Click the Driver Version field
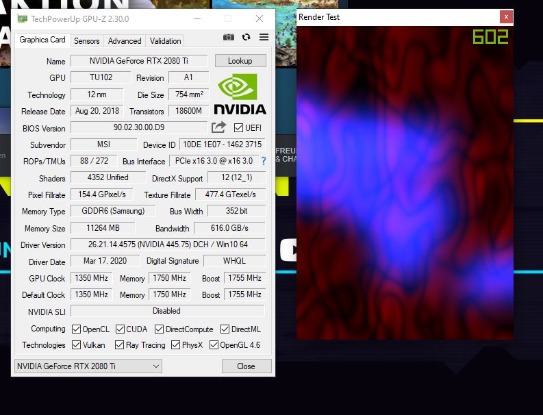Image resolution: width=543 pixels, height=415 pixels. (x=168, y=244)
